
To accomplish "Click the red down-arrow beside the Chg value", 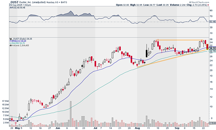I will (208, 5).
